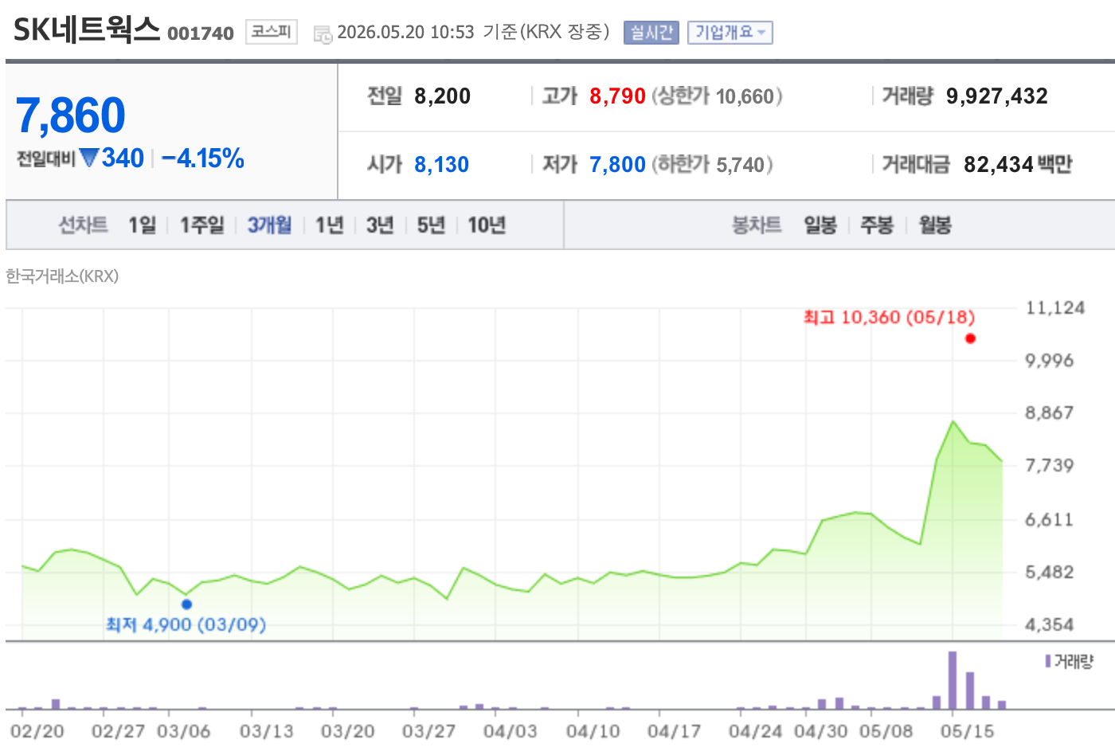Click the 고가 value 8,790
Screen dimensions: 1115x747
pos(617,96)
